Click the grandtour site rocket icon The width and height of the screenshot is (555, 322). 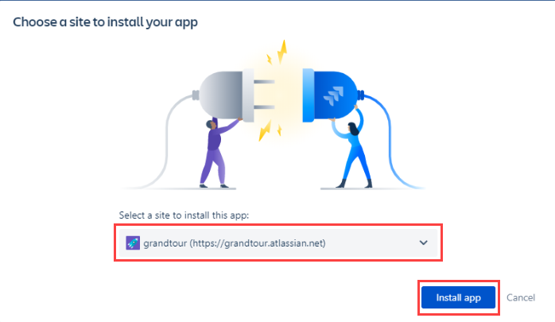tap(133, 243)
